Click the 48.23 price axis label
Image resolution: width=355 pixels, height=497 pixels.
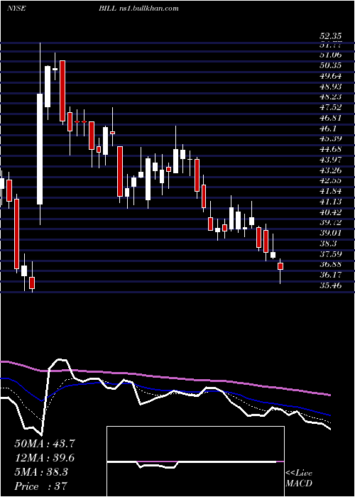point(331,97)
